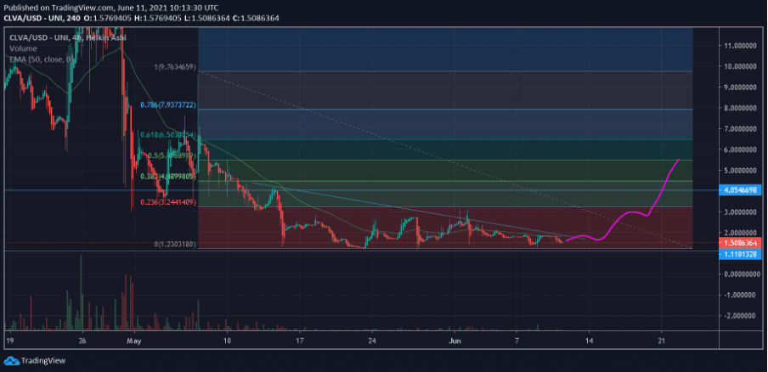
Task: Select the 0.786 (7.9373722) Fibonacci level label
Action: 168,105
